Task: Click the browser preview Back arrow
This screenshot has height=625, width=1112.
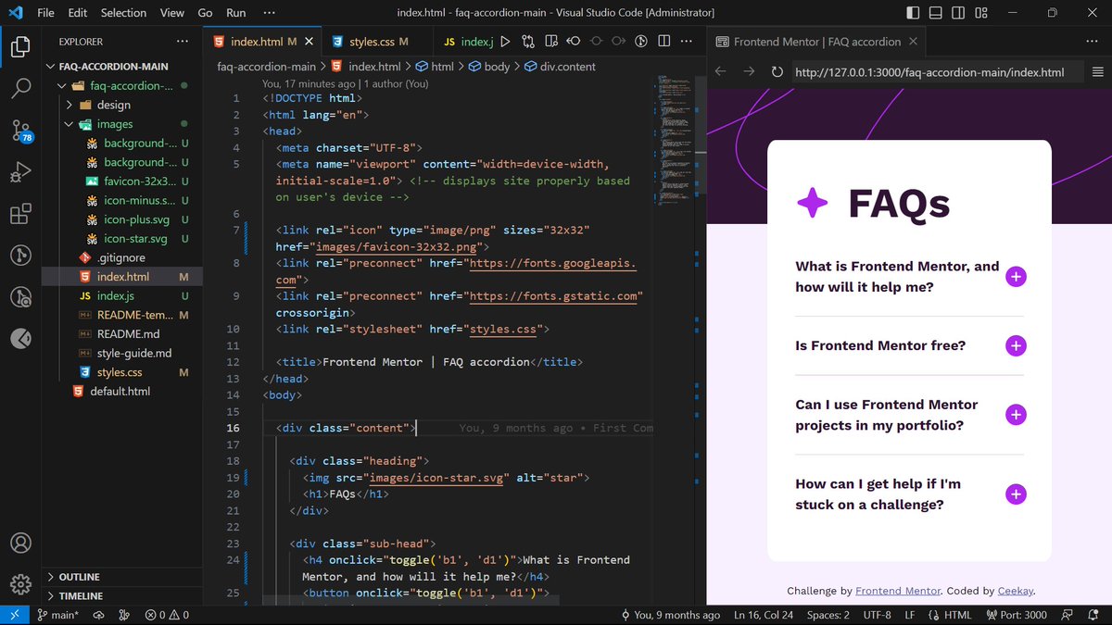Action: point(721,72)
